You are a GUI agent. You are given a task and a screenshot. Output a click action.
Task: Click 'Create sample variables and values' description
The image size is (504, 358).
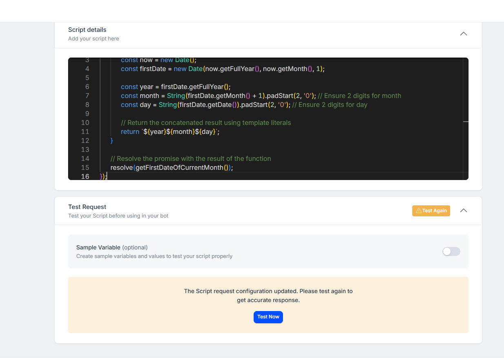coord(154,256)
